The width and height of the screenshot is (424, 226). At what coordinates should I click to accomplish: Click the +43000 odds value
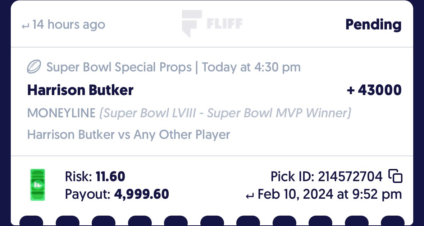tap(374, 90)
